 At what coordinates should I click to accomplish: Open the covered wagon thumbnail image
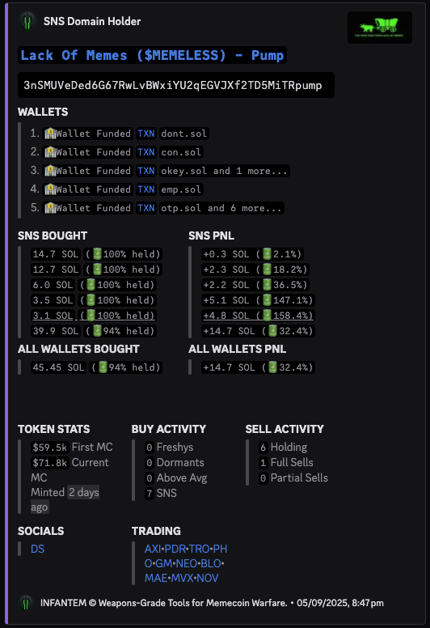380,28
